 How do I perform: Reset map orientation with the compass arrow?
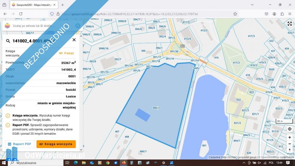coord(289,150)
